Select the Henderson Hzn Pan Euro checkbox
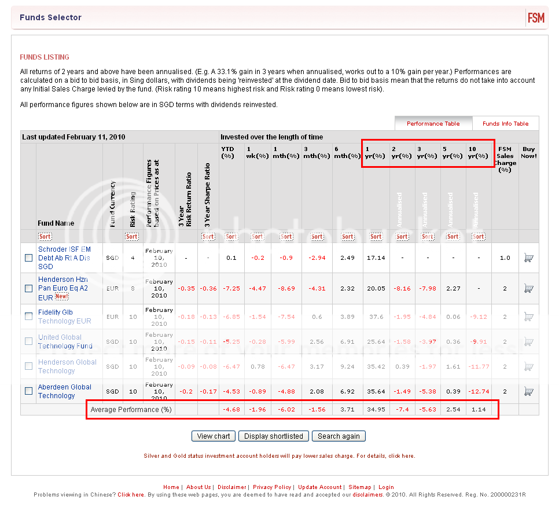The image size is (559, 511). 28,288
